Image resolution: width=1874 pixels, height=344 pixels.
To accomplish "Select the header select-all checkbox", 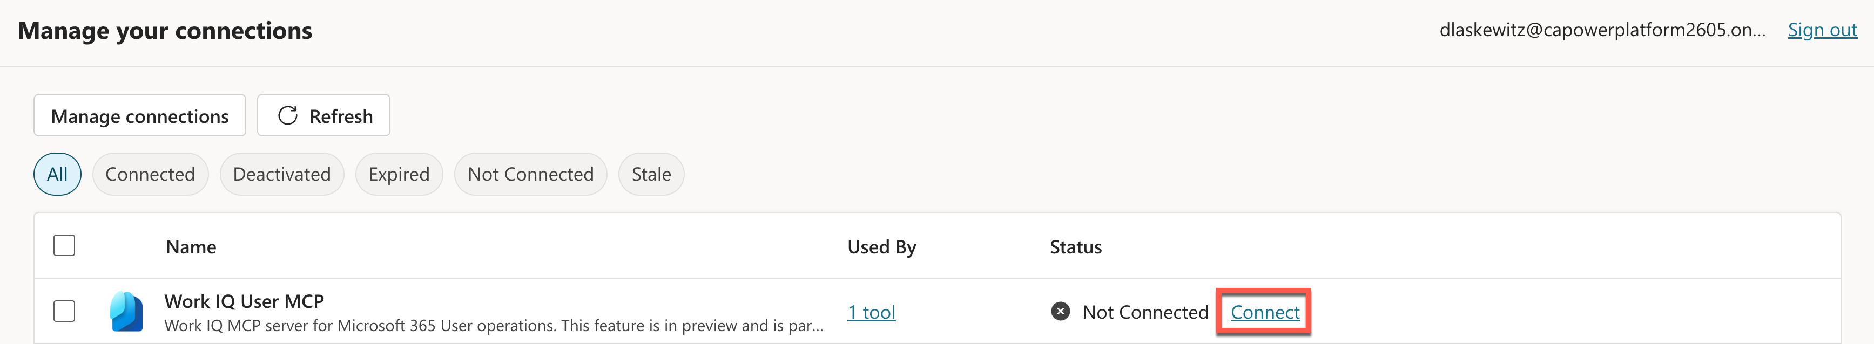I will (64, 246).
